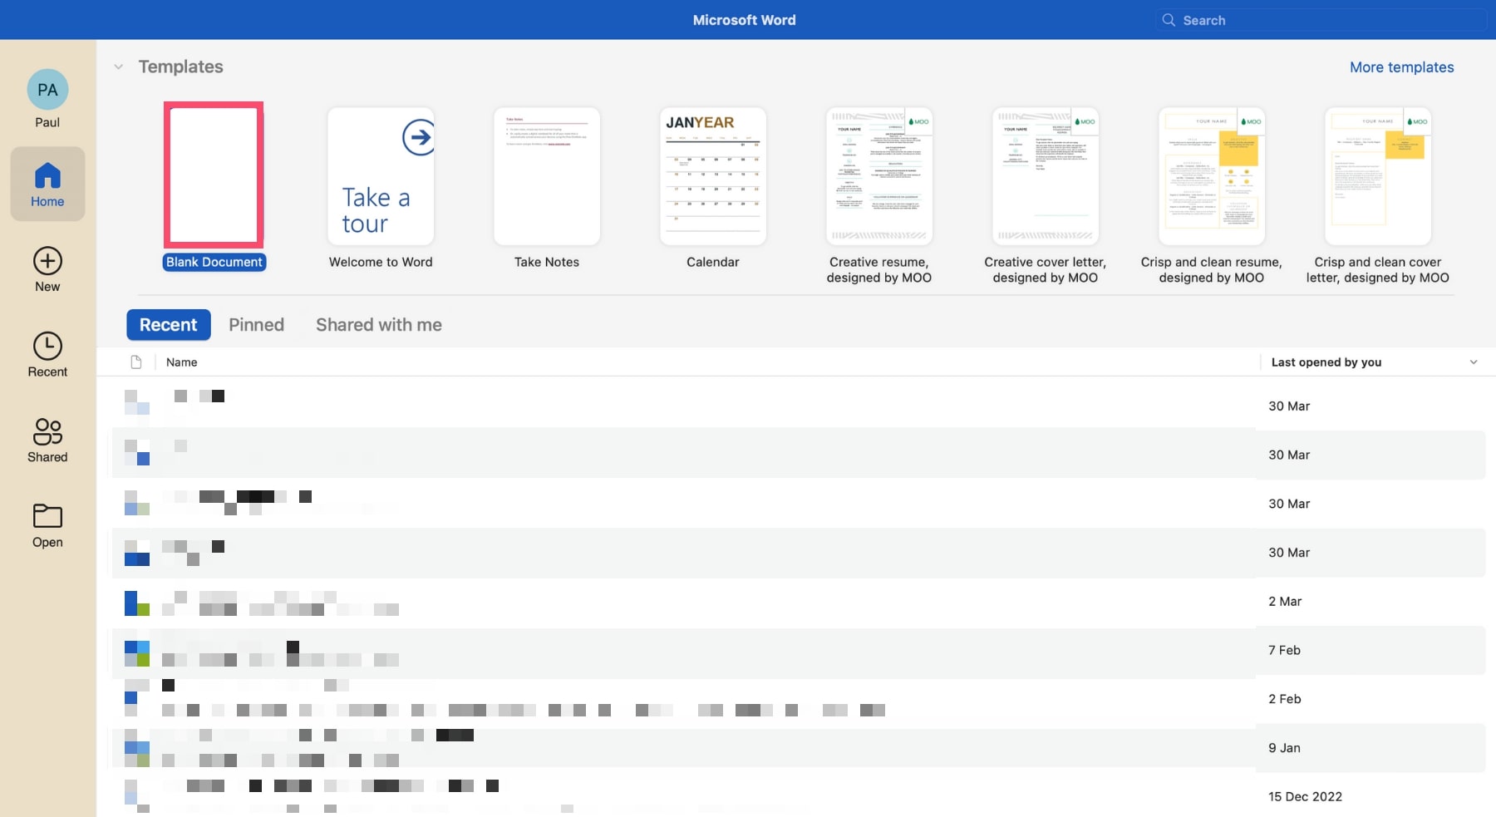
Task: Collapse the Templates section chevron
Action: pyautogui.click(x=119, y=66)
